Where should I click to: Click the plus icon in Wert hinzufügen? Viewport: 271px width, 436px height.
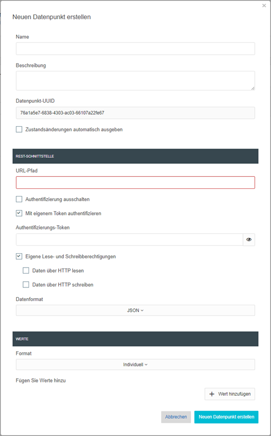212,394
